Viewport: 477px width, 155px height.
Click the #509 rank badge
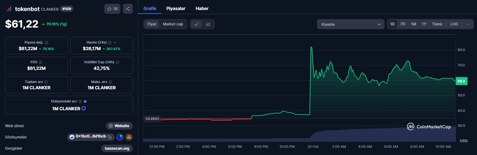[x=66, y=9]
